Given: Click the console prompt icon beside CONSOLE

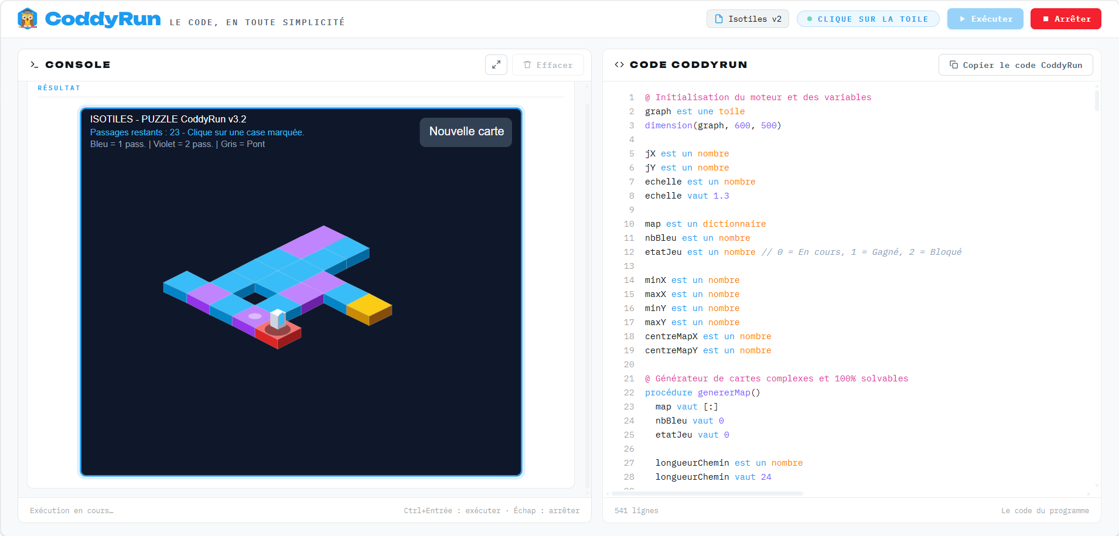Looking at the screenshot, I should pos(34,64).
